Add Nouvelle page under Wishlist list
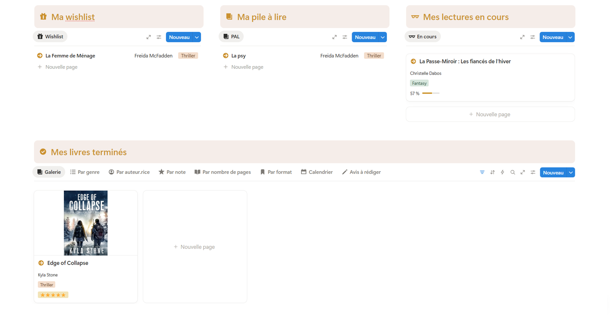Image resolution: width=610 pixels, height=317 pixels. pos(61,67)
